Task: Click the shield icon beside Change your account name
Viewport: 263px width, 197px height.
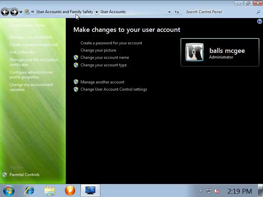Action: coord(76,57)
